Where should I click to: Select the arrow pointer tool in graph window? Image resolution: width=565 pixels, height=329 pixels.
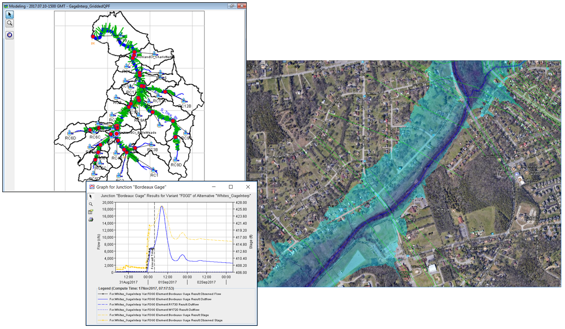(91, 196)
